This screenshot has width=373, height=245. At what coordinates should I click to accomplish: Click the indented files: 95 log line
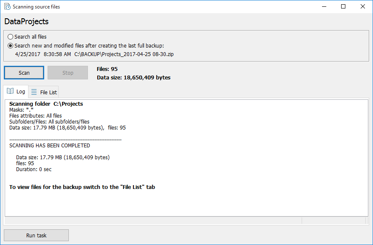(x=25, y=163)
